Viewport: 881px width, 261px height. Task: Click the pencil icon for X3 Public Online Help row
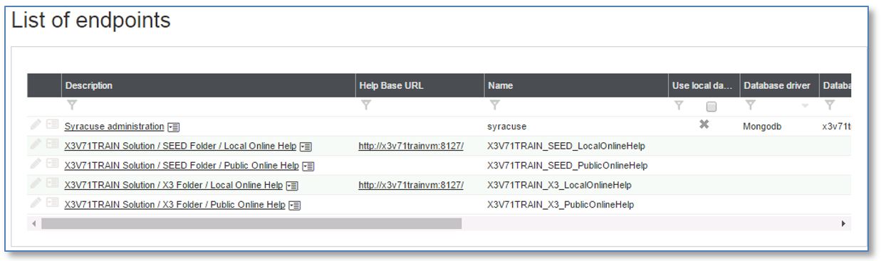pos(35,204)
